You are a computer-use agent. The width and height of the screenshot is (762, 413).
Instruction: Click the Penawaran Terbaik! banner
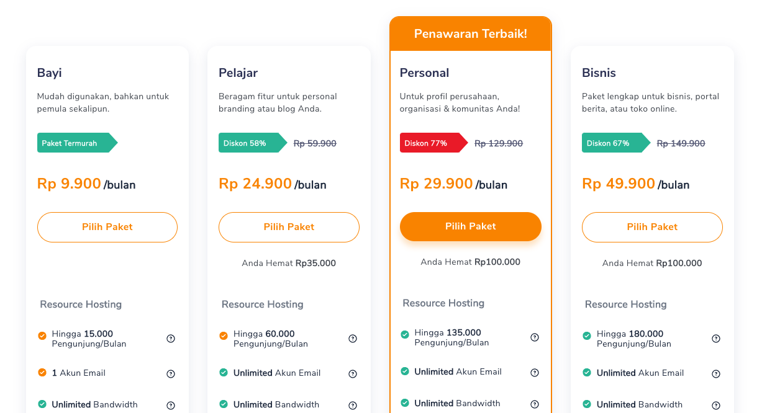471,34
